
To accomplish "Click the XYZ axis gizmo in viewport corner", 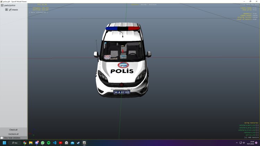I will pyautogui.click(x=32, y=133).
